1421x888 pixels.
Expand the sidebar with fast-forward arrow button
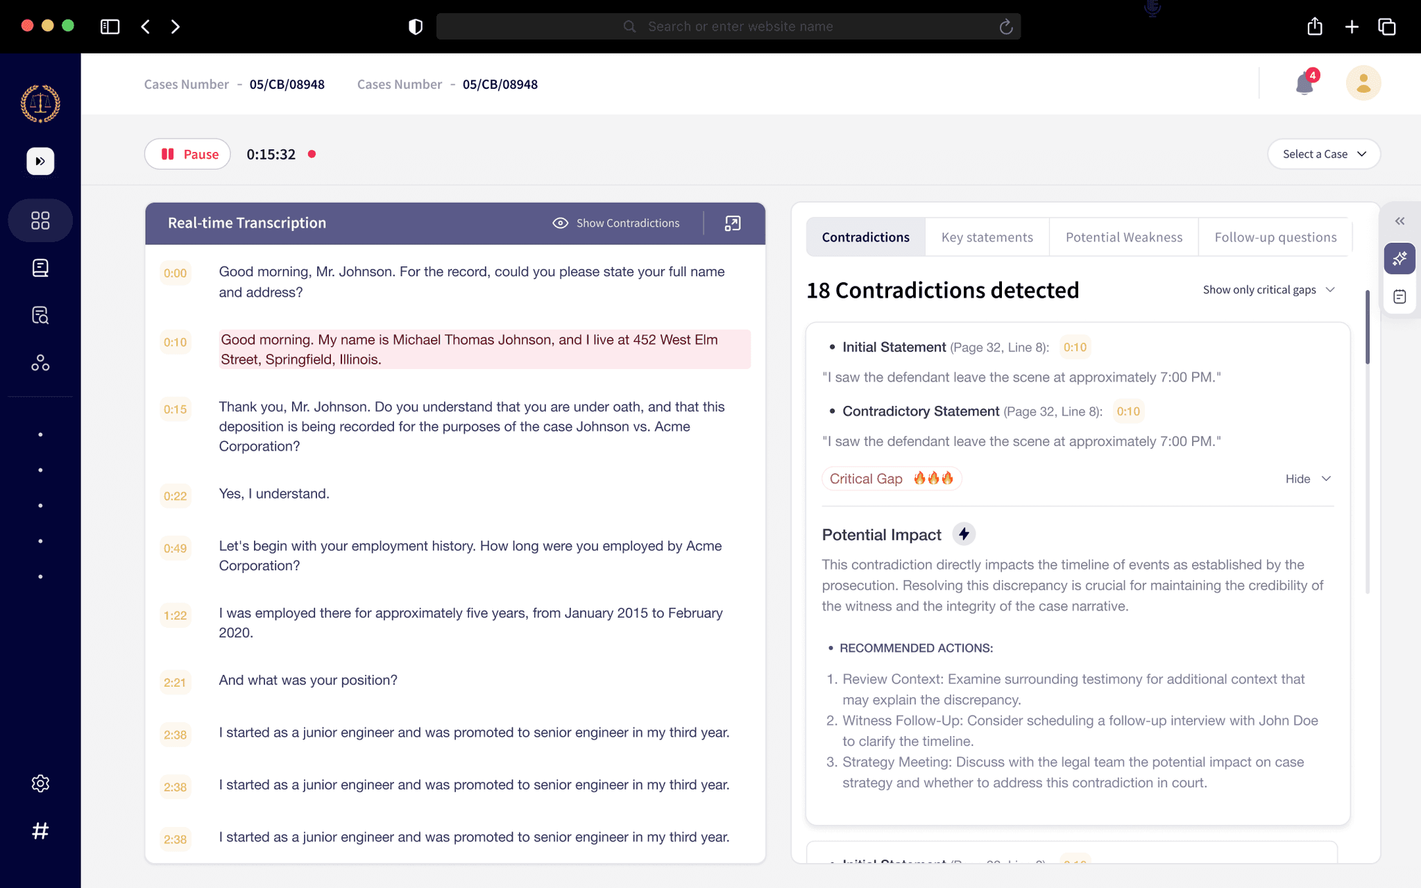pos(40,161)
